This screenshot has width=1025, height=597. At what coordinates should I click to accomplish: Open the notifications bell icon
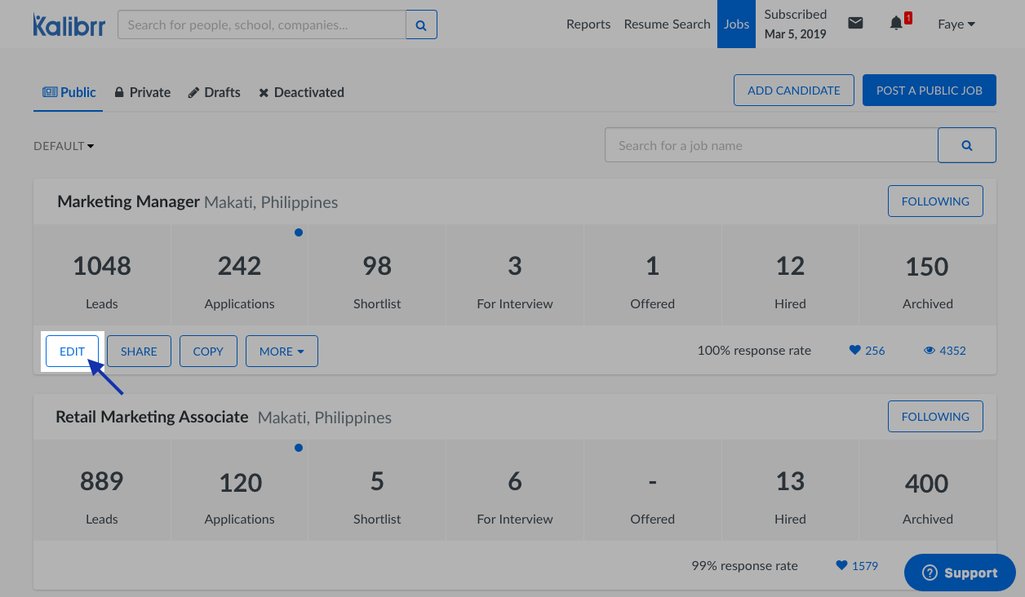click(896, 24)
